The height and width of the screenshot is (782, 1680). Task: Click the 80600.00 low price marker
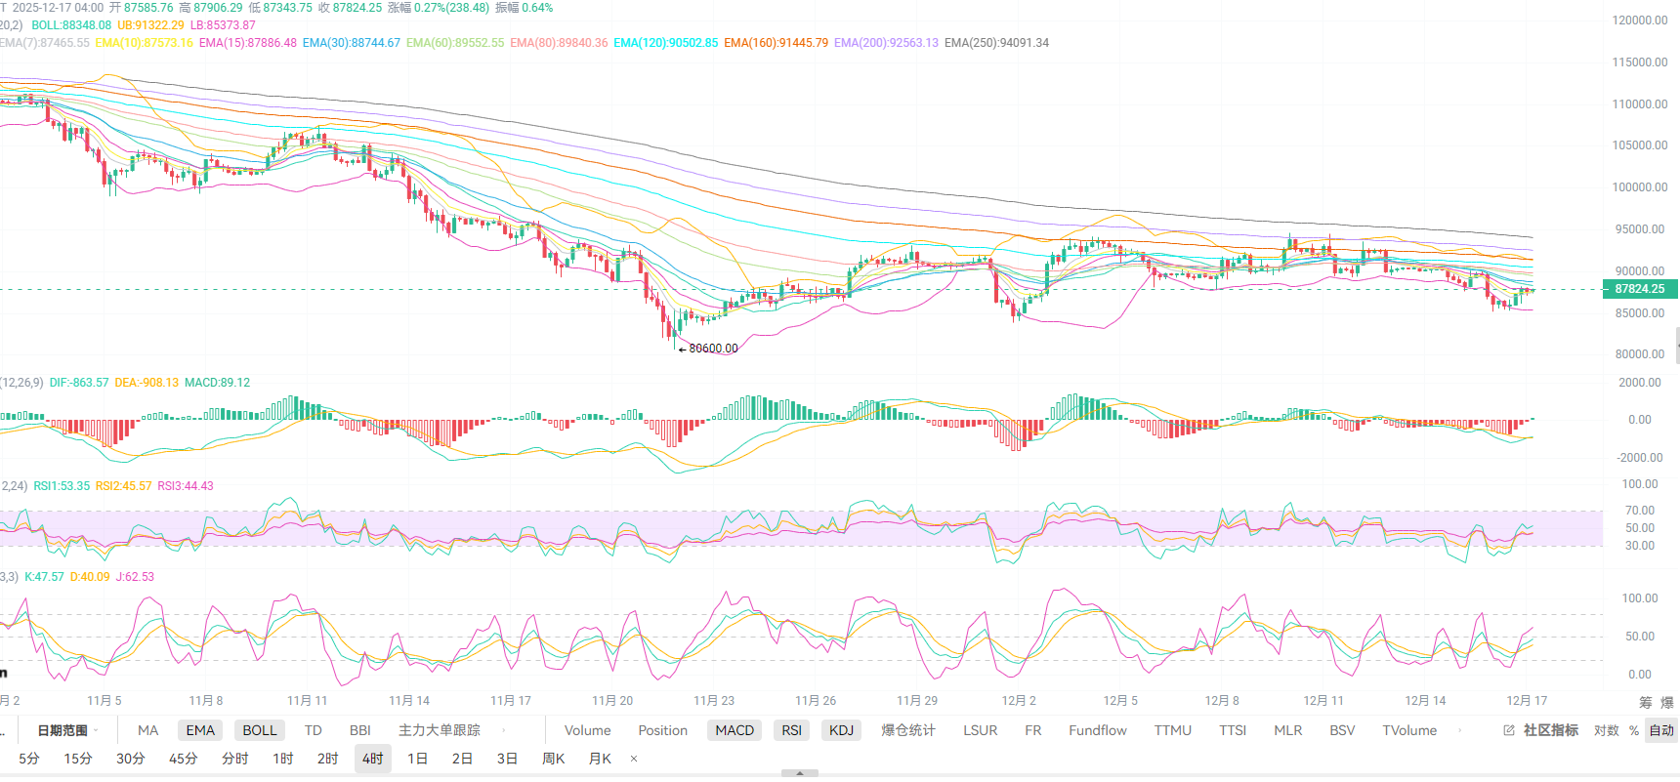pyautogui.click(x=713, y=349)
